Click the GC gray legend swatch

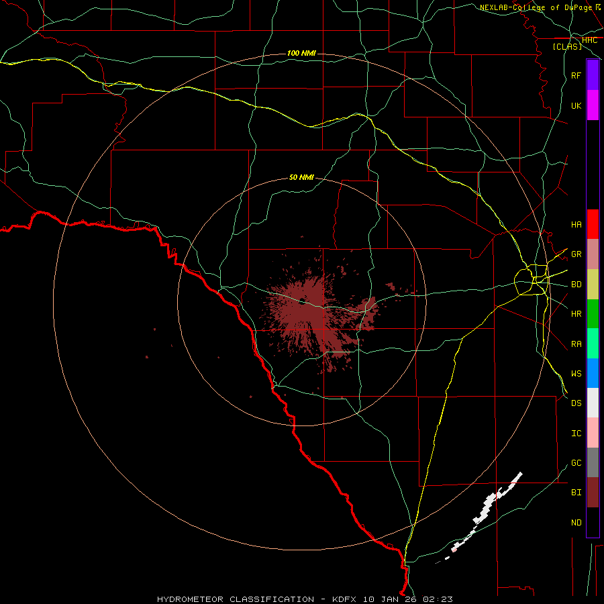(x=593, y=462)
